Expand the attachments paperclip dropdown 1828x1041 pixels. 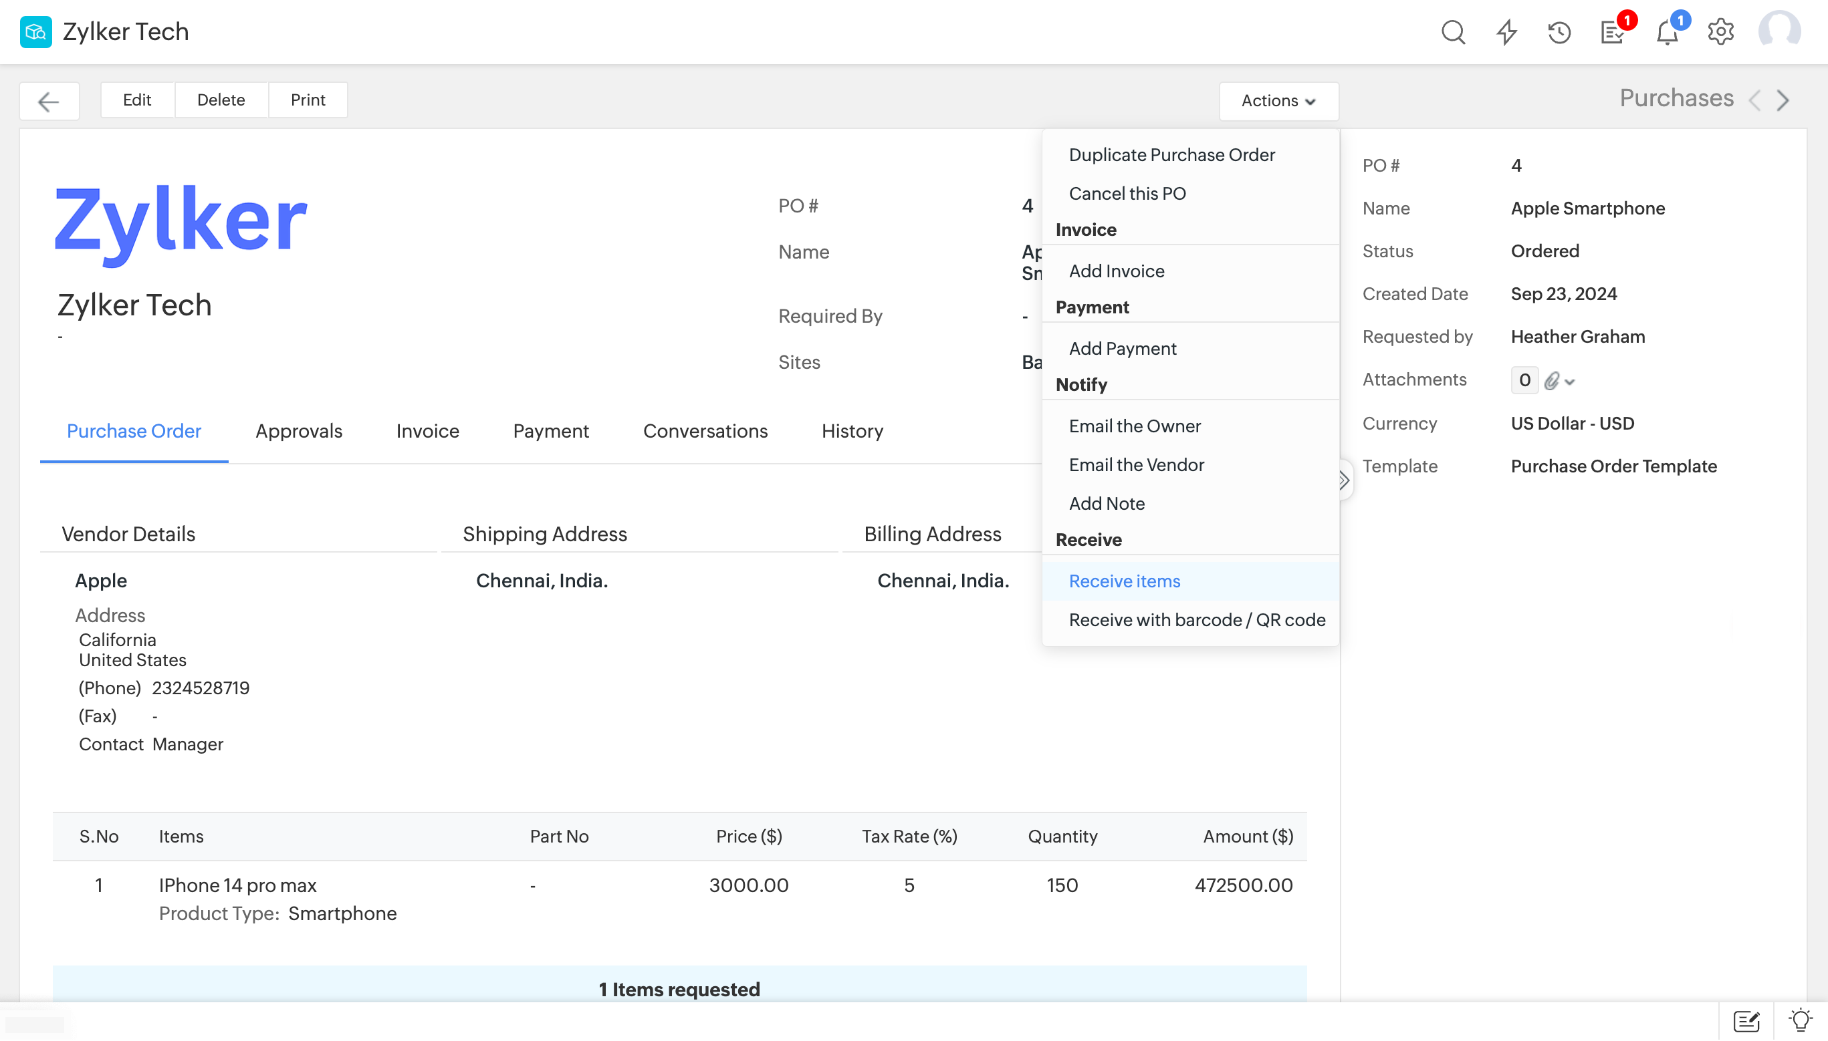[x=1560, y=380]
